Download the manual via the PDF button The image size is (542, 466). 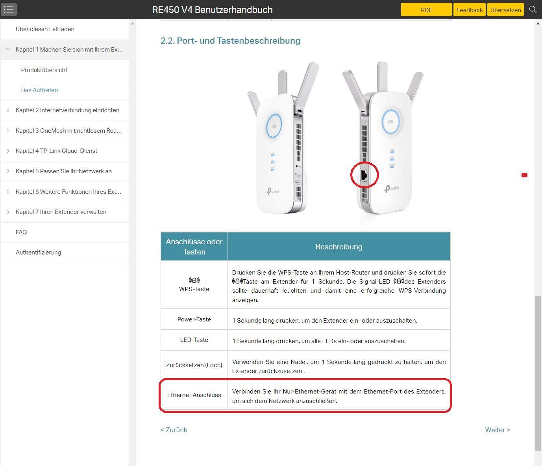(426, 9)
